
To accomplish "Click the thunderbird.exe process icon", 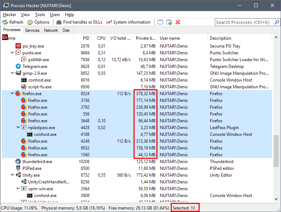I will point(18,161).
